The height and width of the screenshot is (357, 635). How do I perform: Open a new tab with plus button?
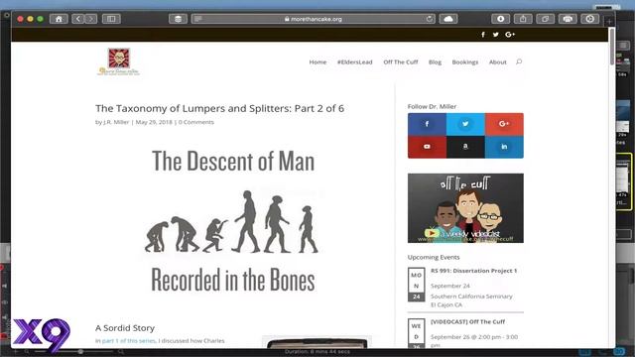tap(609, 22)
